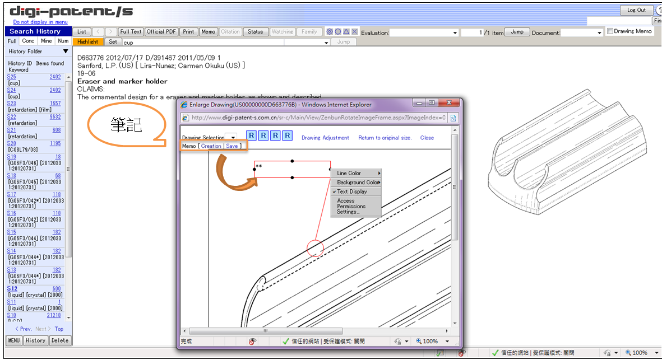Click the Jump button next to item count
Viewport: 662px width, 360px height.
(517, 32)
